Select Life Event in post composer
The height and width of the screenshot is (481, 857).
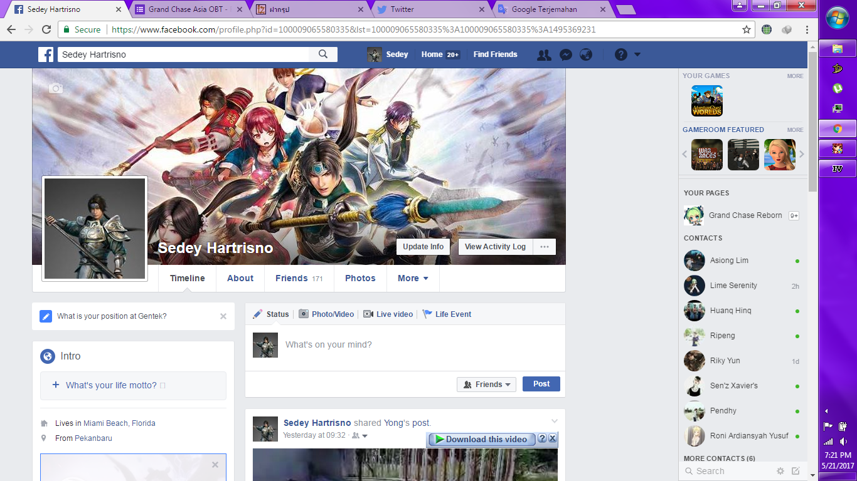447,314
